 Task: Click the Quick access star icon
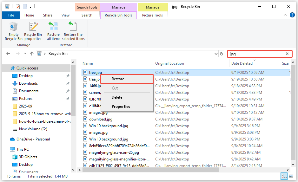(13, 68)
